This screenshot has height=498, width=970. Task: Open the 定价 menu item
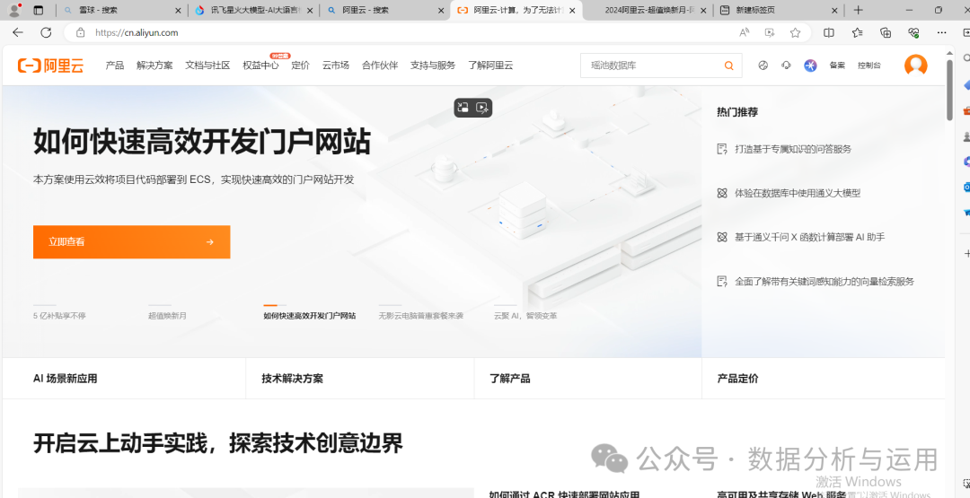point(300,66)
